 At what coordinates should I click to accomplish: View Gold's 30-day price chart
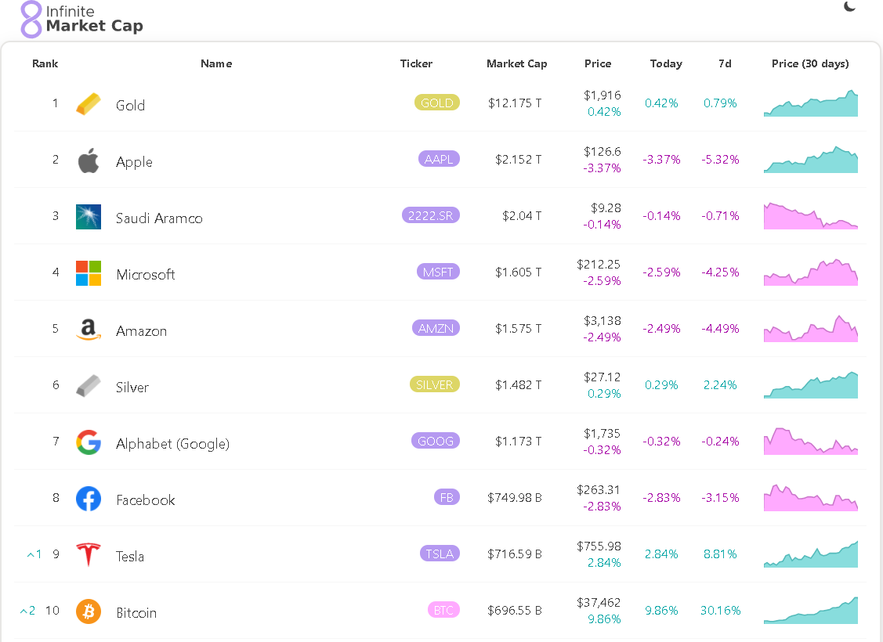(811, 103)
